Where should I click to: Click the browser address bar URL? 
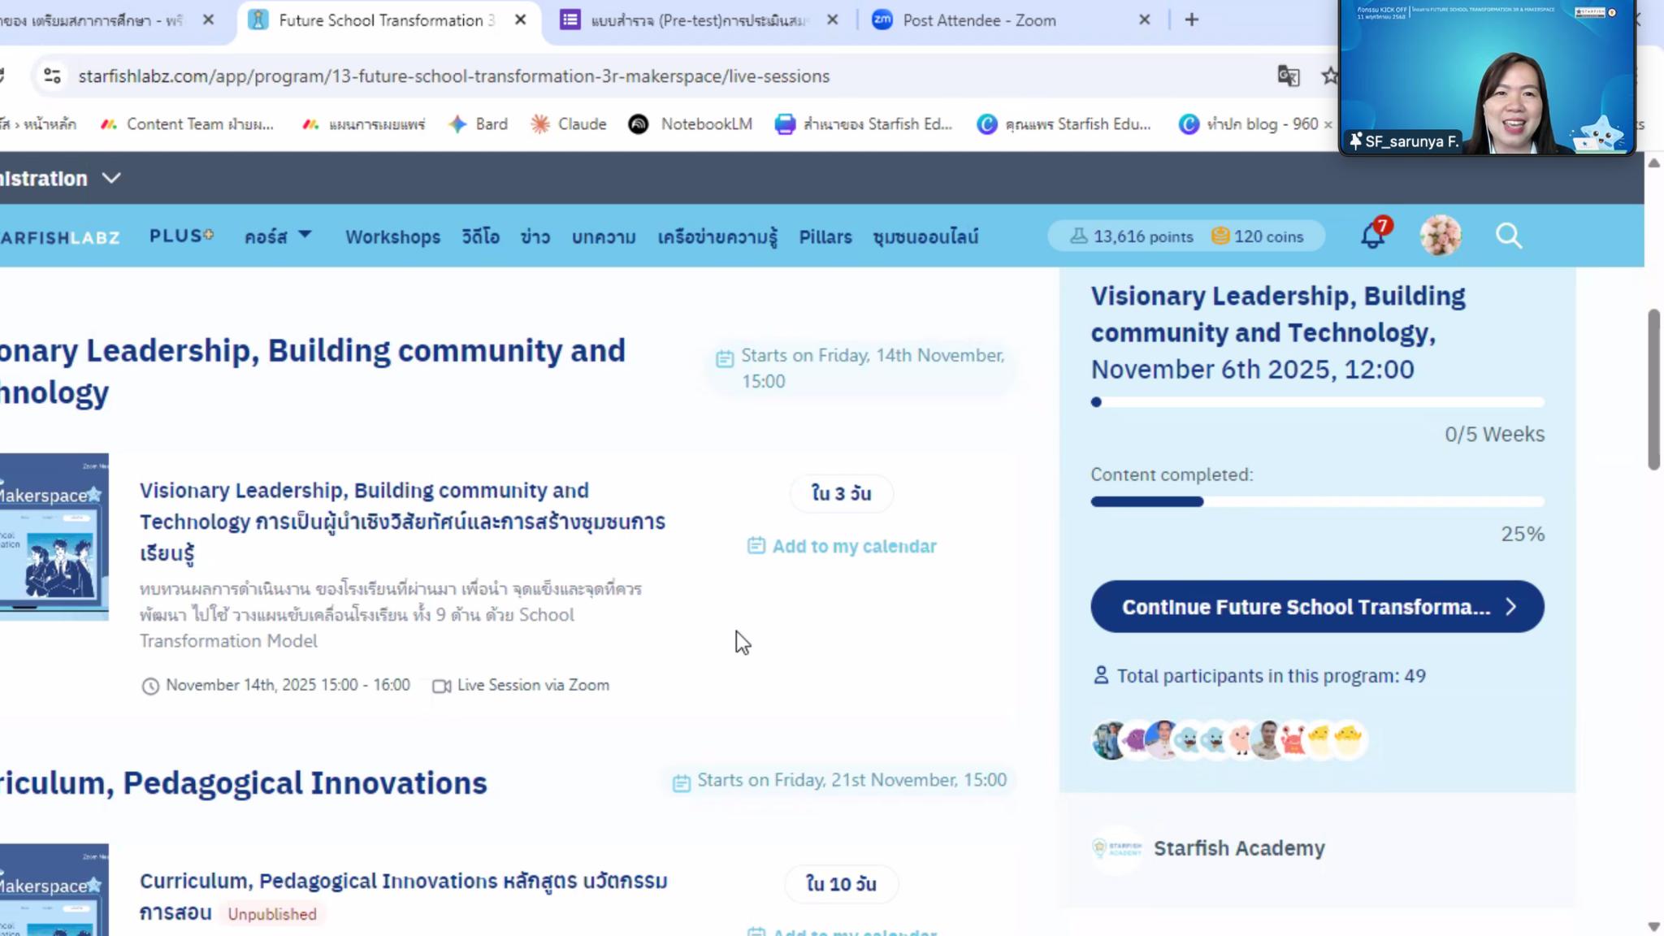pyautogui.click(x=453, y=76)
